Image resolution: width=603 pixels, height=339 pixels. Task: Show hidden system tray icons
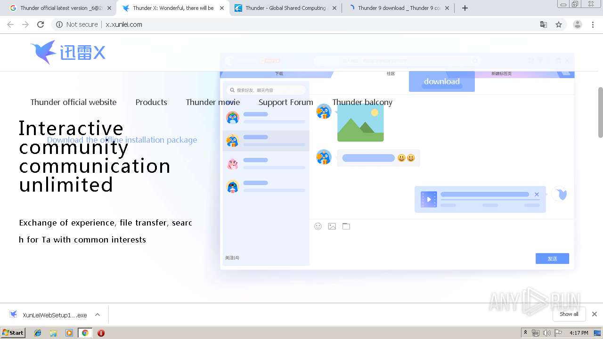point(525,333)
